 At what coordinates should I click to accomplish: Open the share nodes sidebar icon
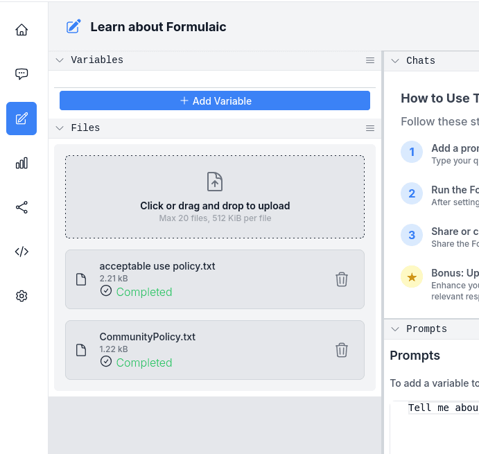[x=21, y=207]
